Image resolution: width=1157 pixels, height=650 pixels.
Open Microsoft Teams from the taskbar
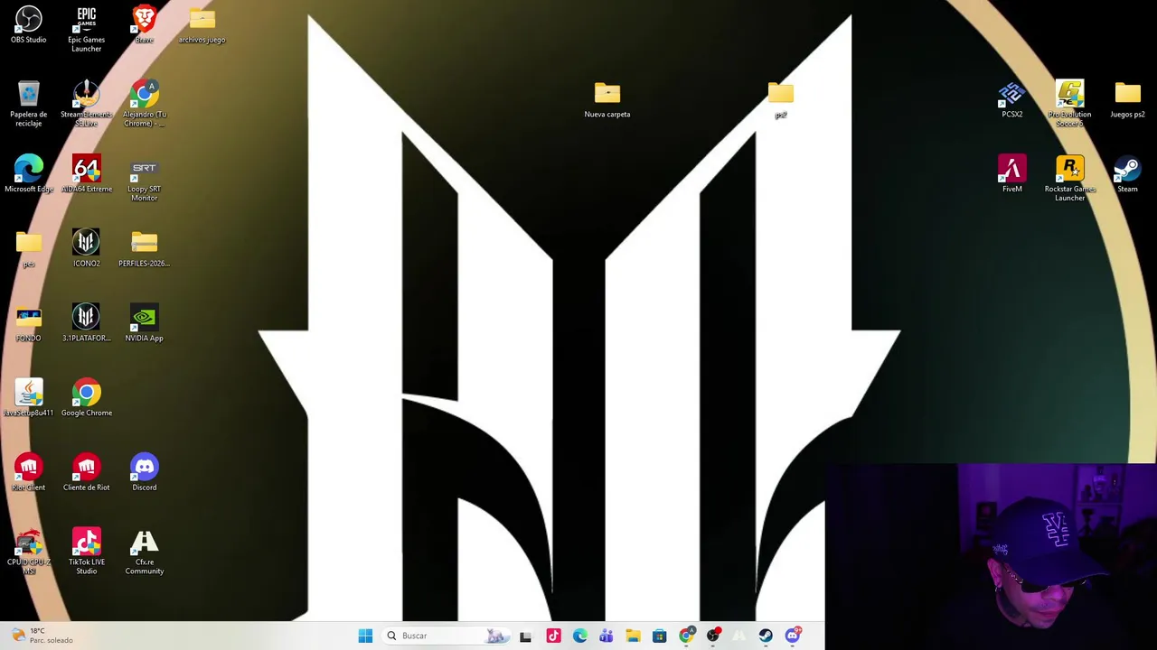[x=606, y=636]
